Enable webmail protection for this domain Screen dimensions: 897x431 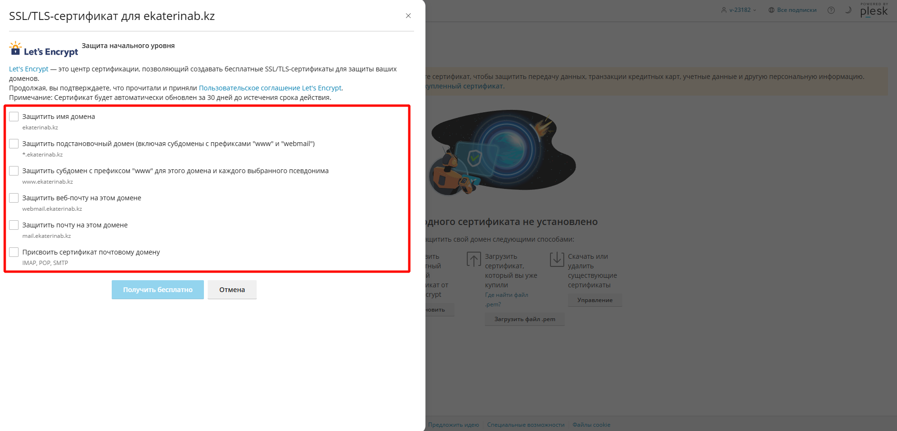pyautogui.click(x=14, y=198)
